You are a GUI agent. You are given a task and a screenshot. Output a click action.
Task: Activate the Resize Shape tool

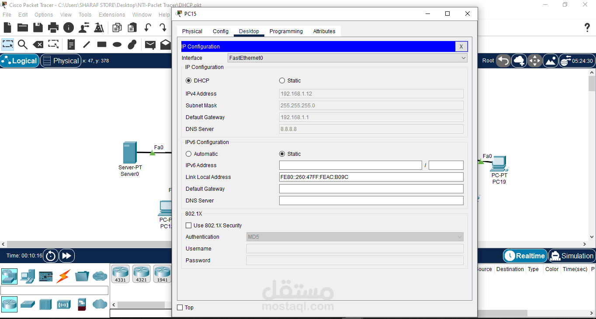pyautogui.click(x=53, y=44)
